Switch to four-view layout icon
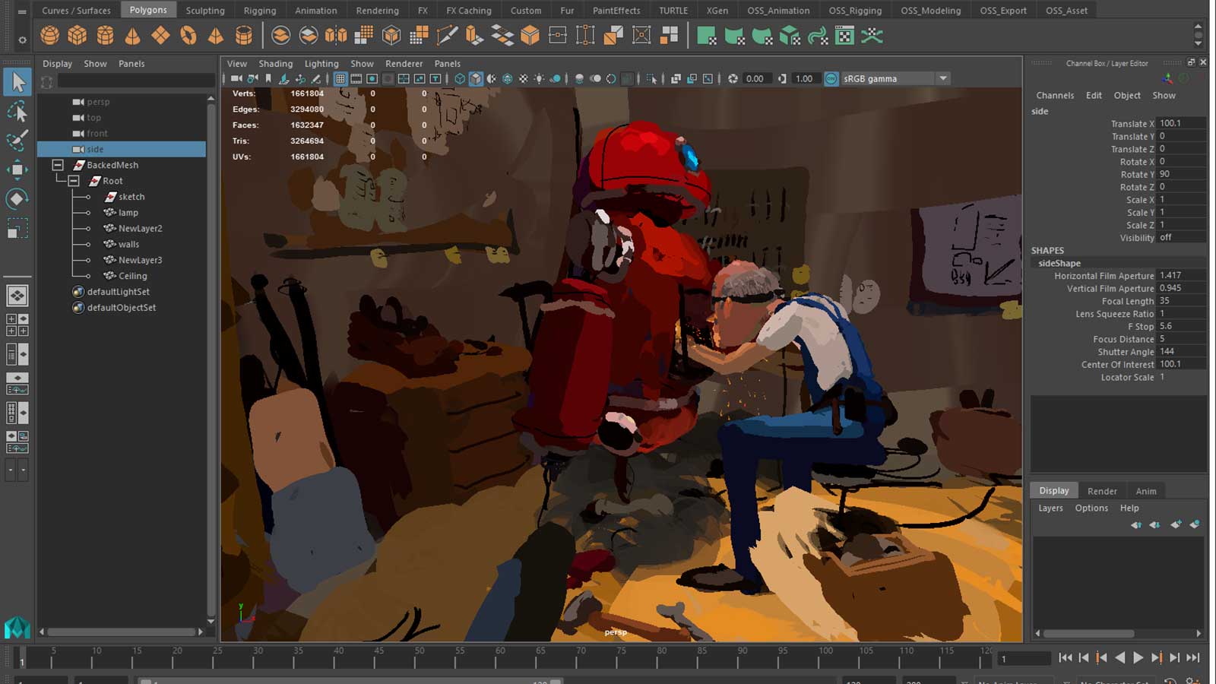The height and width of the screenshot is (684, 1216). [17, 325]
